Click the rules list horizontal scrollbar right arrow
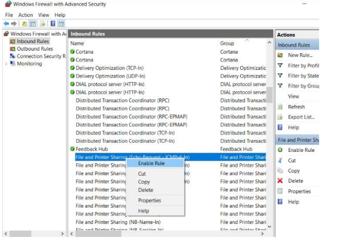The height and width of the screenshot is (240, 348). (262, 233)
